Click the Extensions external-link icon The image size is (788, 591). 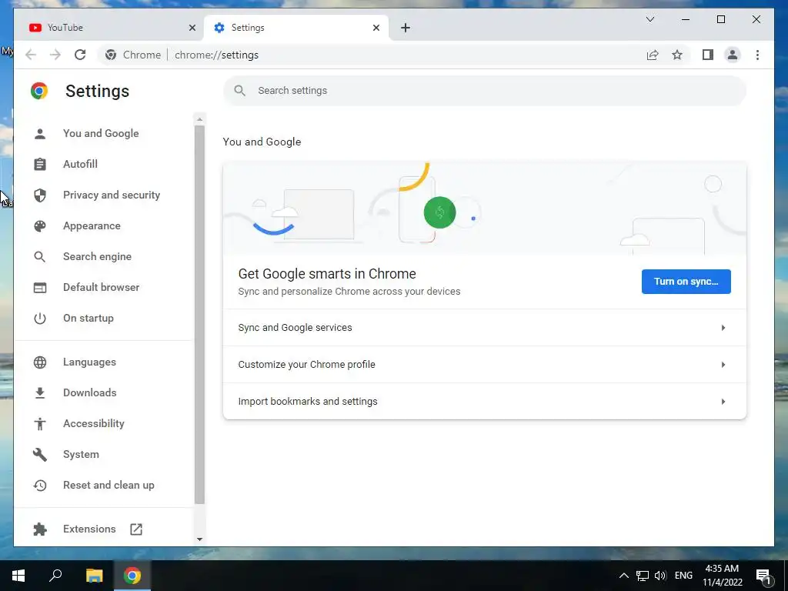click(x=136, y=529)
